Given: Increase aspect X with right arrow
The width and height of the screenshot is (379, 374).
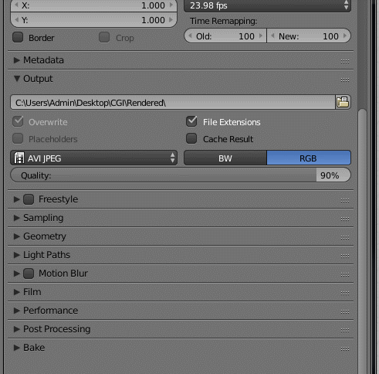Looking at the screenshot, I should pyautogui.click(x=171, y=5).
